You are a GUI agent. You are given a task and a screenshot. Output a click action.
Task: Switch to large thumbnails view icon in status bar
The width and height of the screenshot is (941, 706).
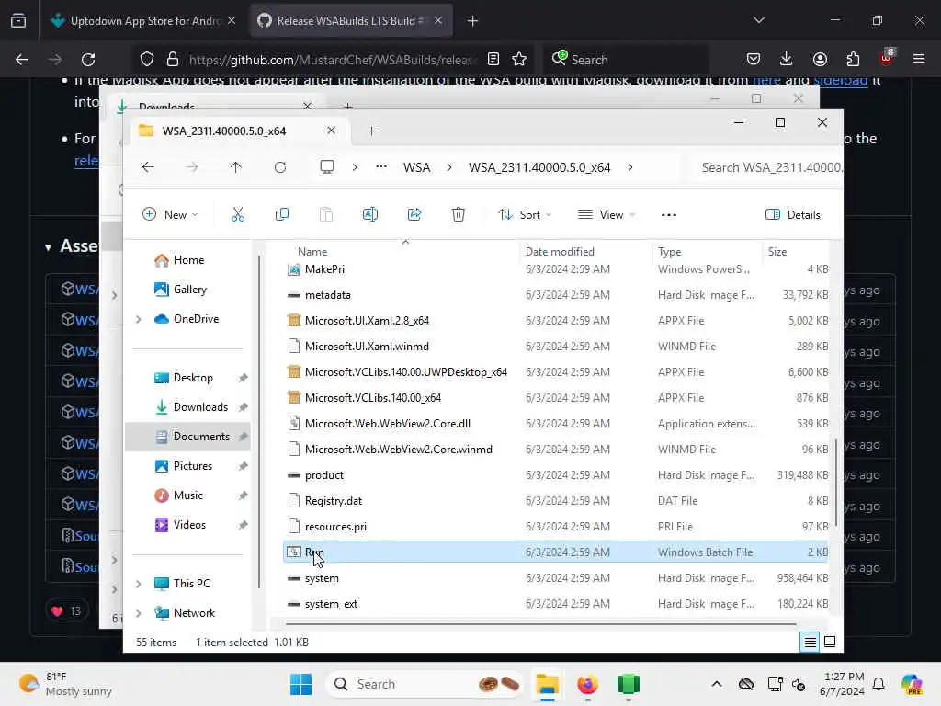tap(830, 642)
